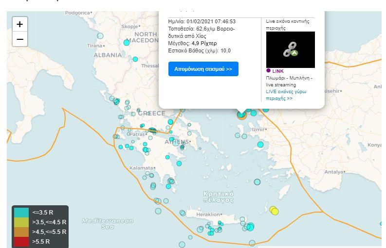Click the orange 4.5–5.5 R legend swatch
The height and width of the screenshot is (248, 386).
click(x=21, y=231)
